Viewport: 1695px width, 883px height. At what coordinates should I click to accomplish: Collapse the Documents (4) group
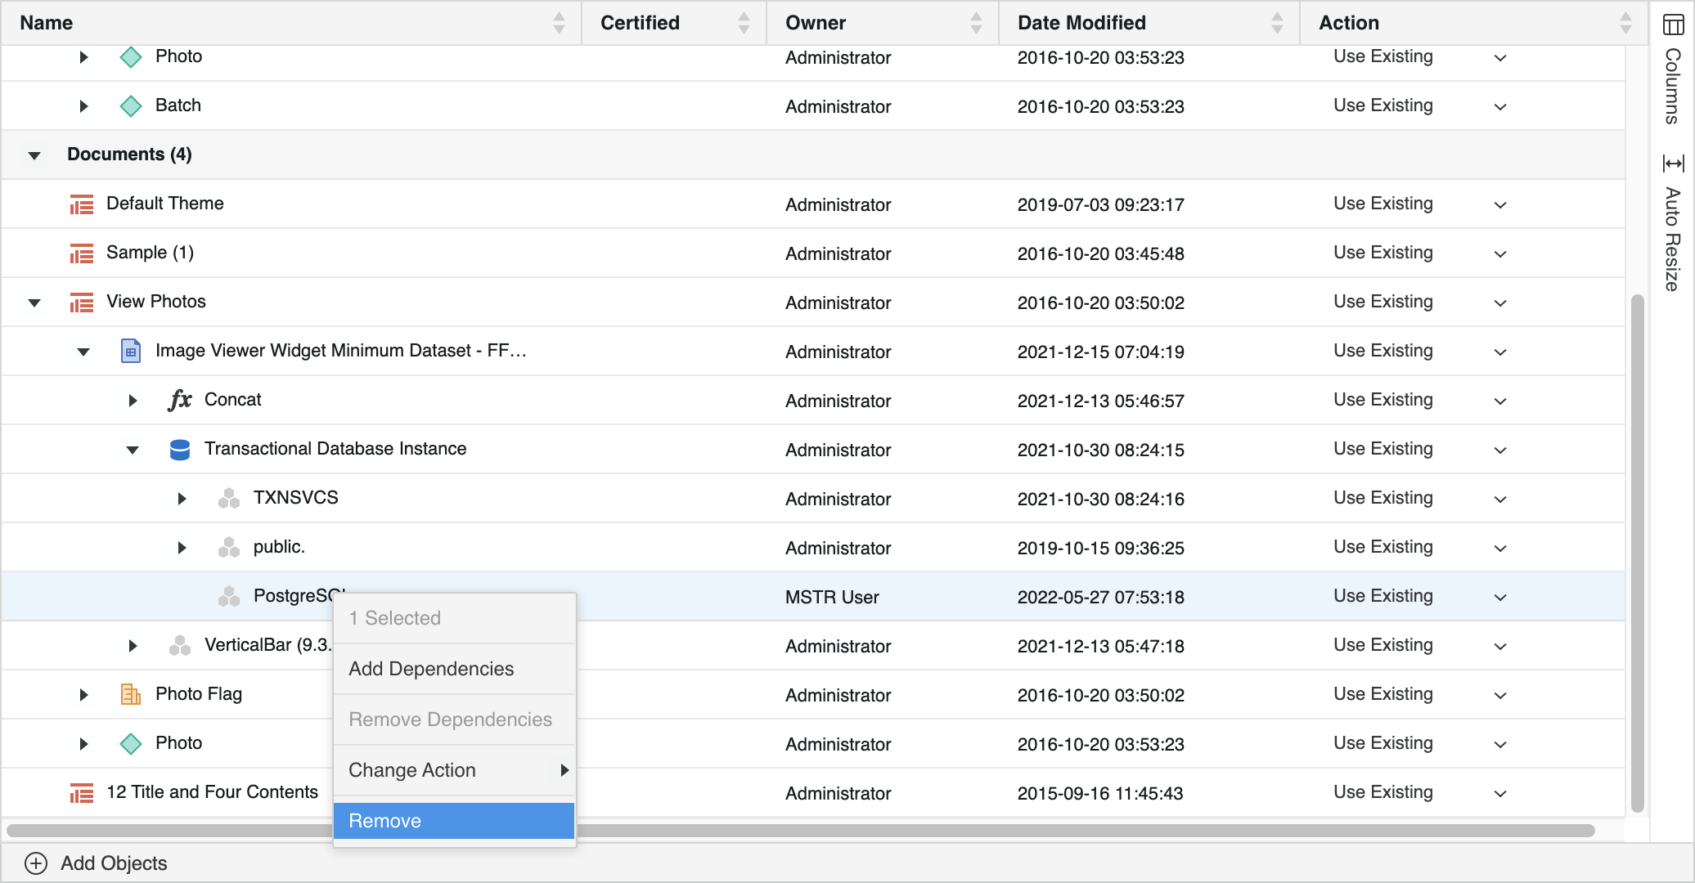click(34, 155)
